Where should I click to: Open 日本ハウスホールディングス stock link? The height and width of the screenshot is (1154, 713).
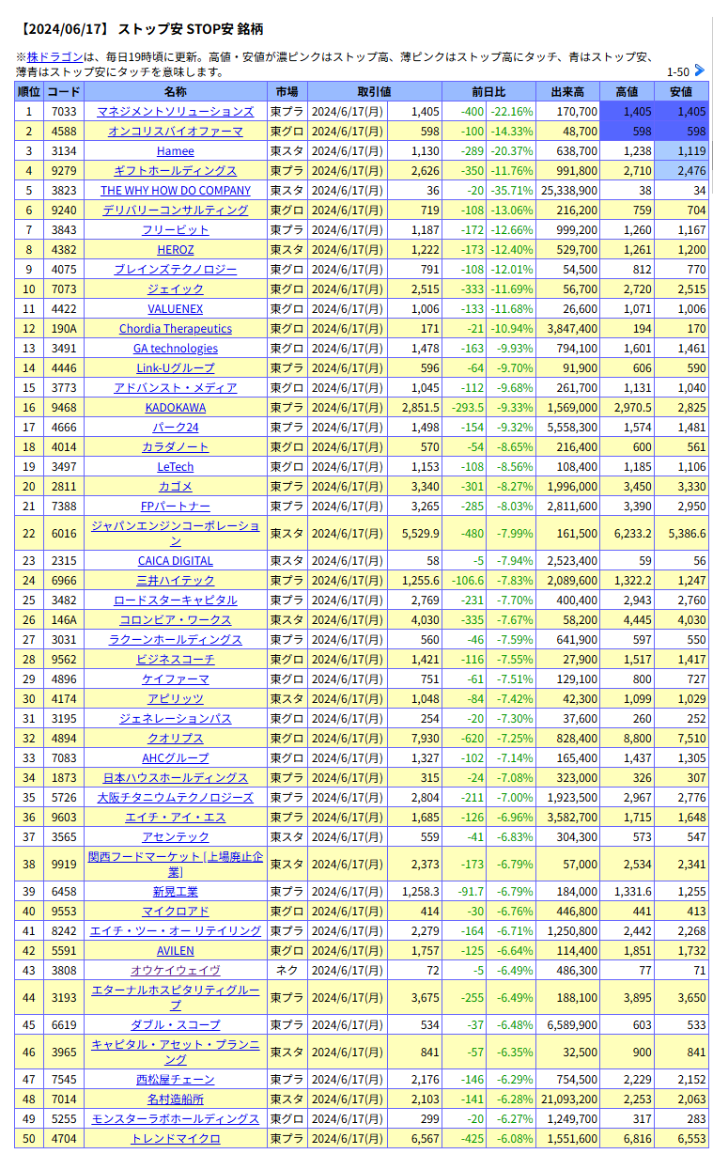[x=176, y=777]
